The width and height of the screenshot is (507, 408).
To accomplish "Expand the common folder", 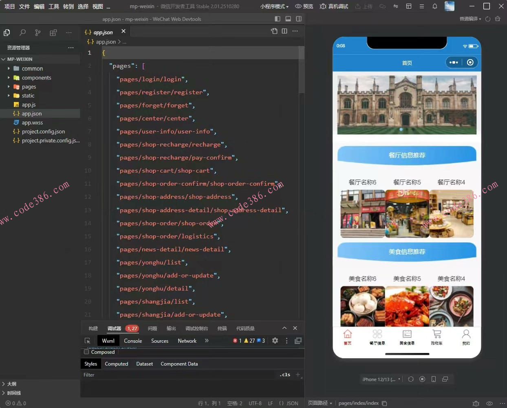I will (32, 69).
